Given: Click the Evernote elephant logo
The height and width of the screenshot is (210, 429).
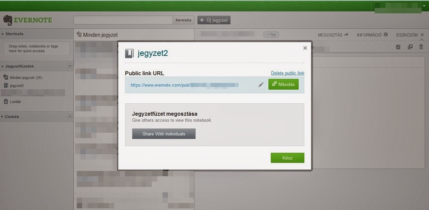Looking at the screenshot, I should [7, 20].
